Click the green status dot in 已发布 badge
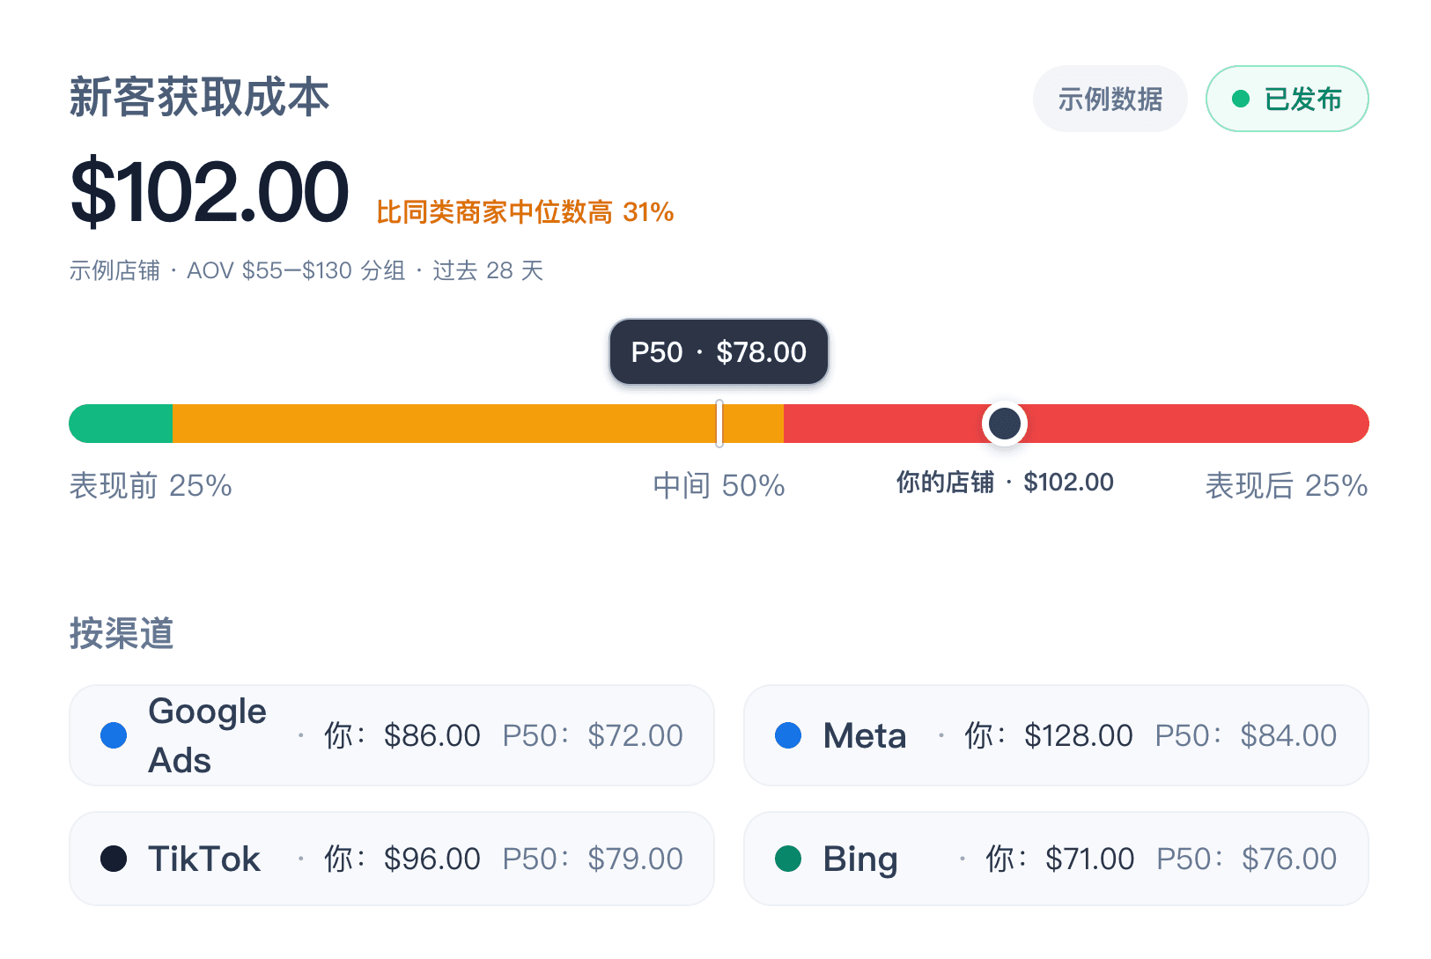 pos(1241,99)
